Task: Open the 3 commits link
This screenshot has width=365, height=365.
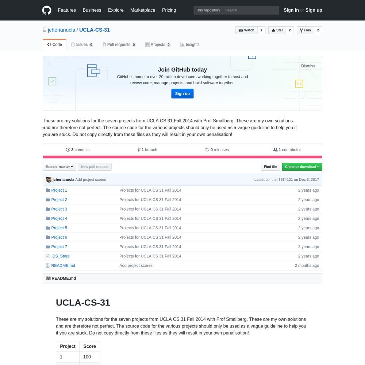Action: (x=78, y=150)
